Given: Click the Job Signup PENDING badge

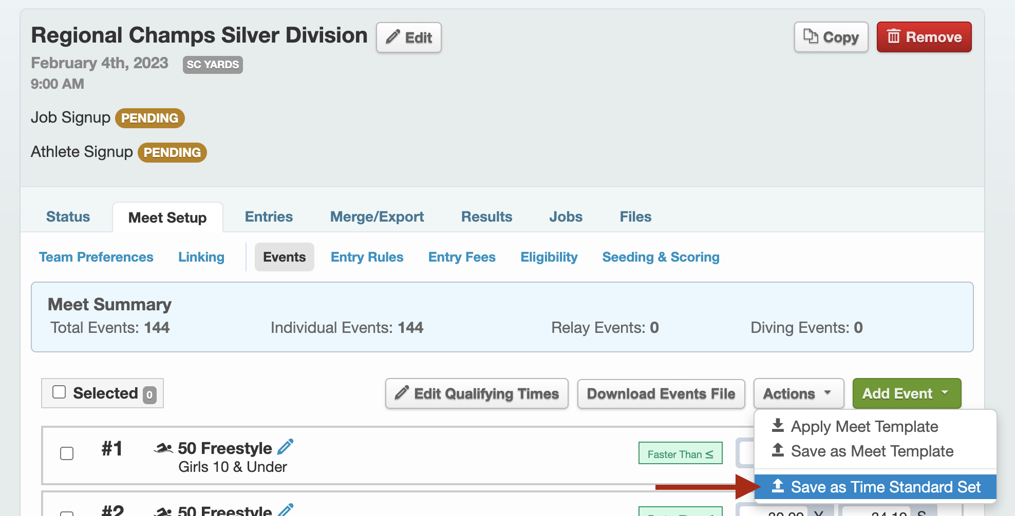Looking at the screenshot, I should [x=149, y=118].
